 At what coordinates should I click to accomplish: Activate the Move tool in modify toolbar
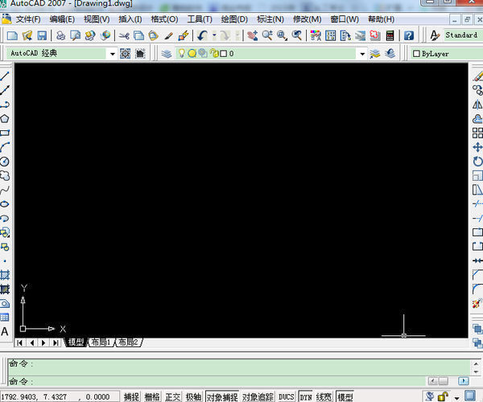[x=477, y=147]
